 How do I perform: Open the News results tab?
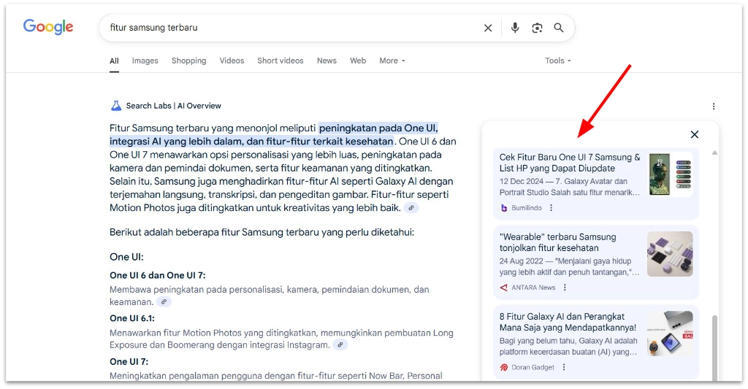point(327,61)
